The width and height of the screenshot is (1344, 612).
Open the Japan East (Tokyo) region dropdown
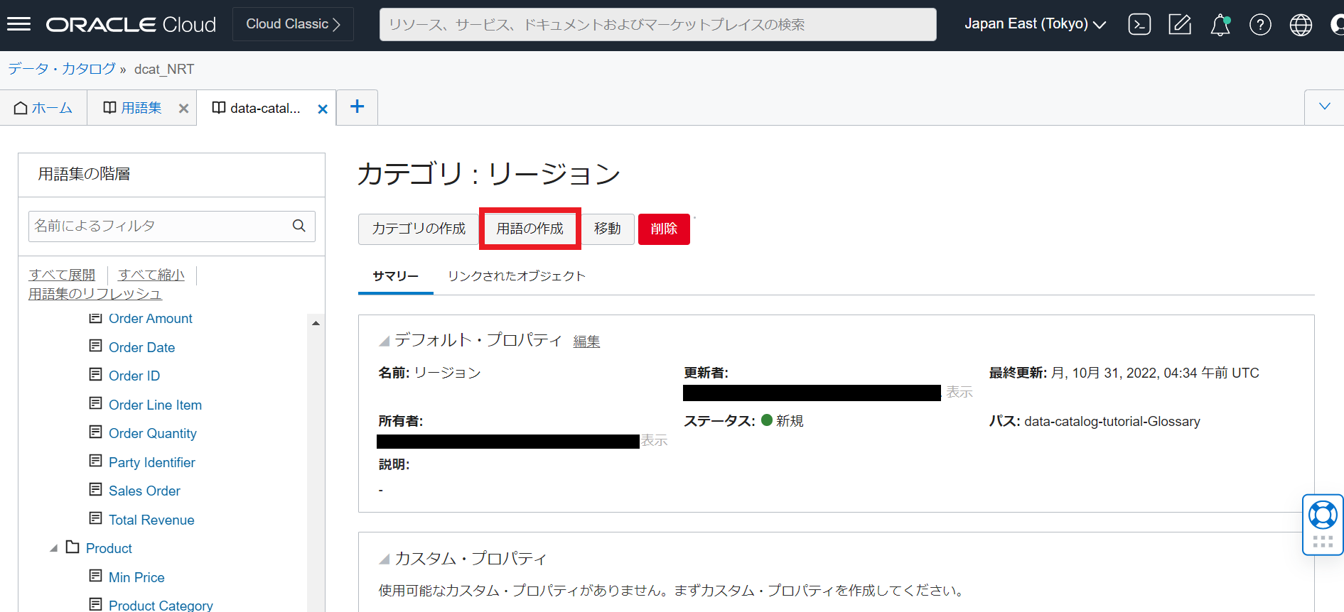click(1035, 24)
